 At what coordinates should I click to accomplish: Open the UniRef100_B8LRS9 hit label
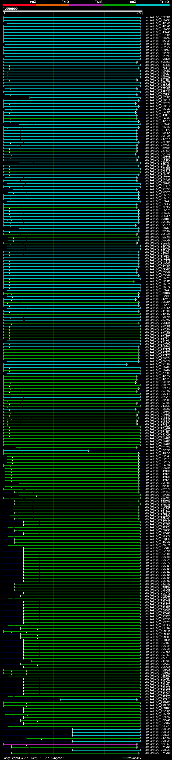[x=157, y=744]
